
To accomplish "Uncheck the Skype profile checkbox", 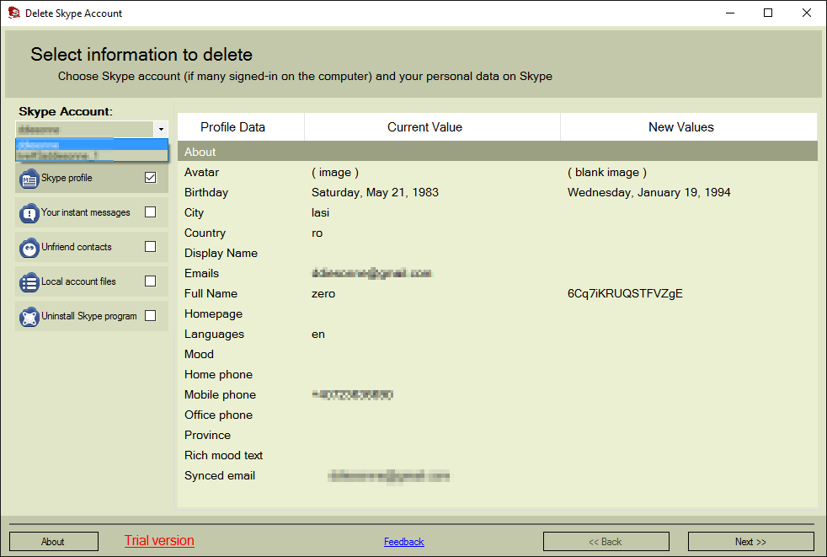I will click(x=150, y=178).
